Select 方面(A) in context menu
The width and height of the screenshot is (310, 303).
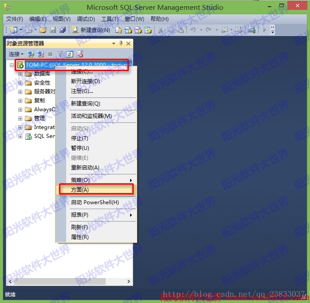click(x=96, y=190)
